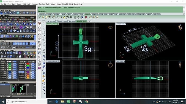Select the cross project thumbnail 34

point(21,88)
